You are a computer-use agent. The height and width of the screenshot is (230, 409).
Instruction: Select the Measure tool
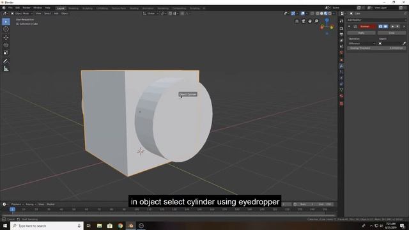6,69
